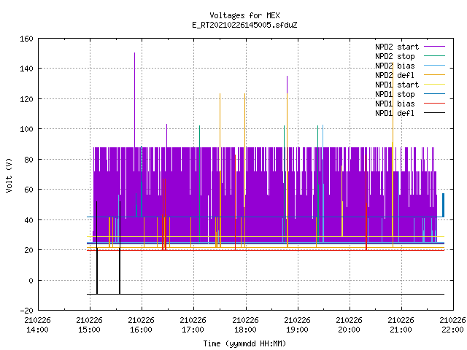Viewport: 467px width, 350px height.
Task: Select the NPD1 start legend label
Action: [x=397, y=85]
